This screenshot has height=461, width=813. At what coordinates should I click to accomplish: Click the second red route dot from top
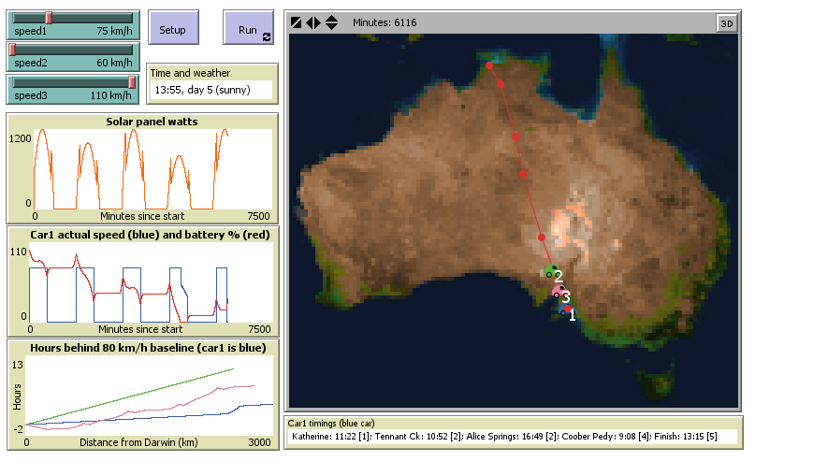coord(501,84)
